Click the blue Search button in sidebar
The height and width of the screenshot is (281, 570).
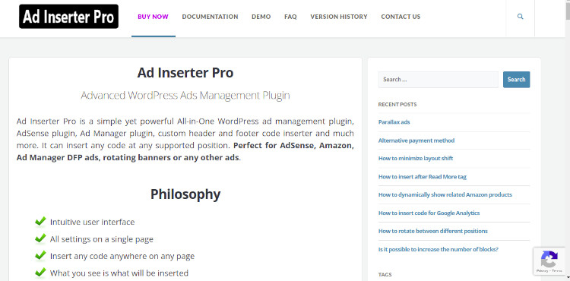516,80
